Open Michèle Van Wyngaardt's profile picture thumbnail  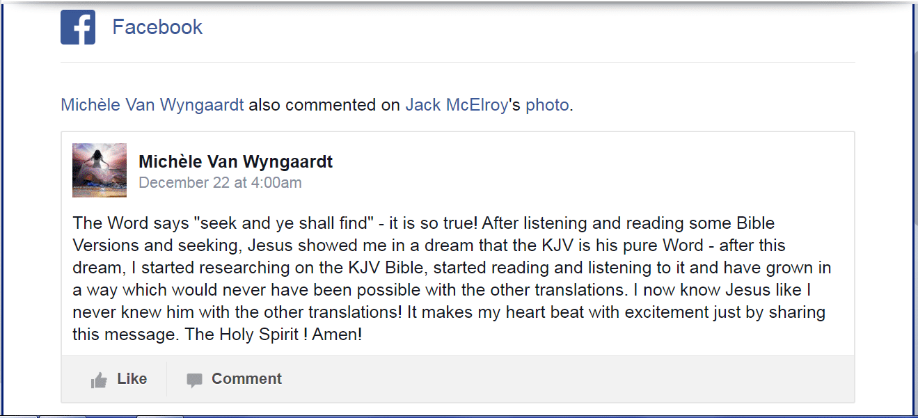(x=100, y=170)
